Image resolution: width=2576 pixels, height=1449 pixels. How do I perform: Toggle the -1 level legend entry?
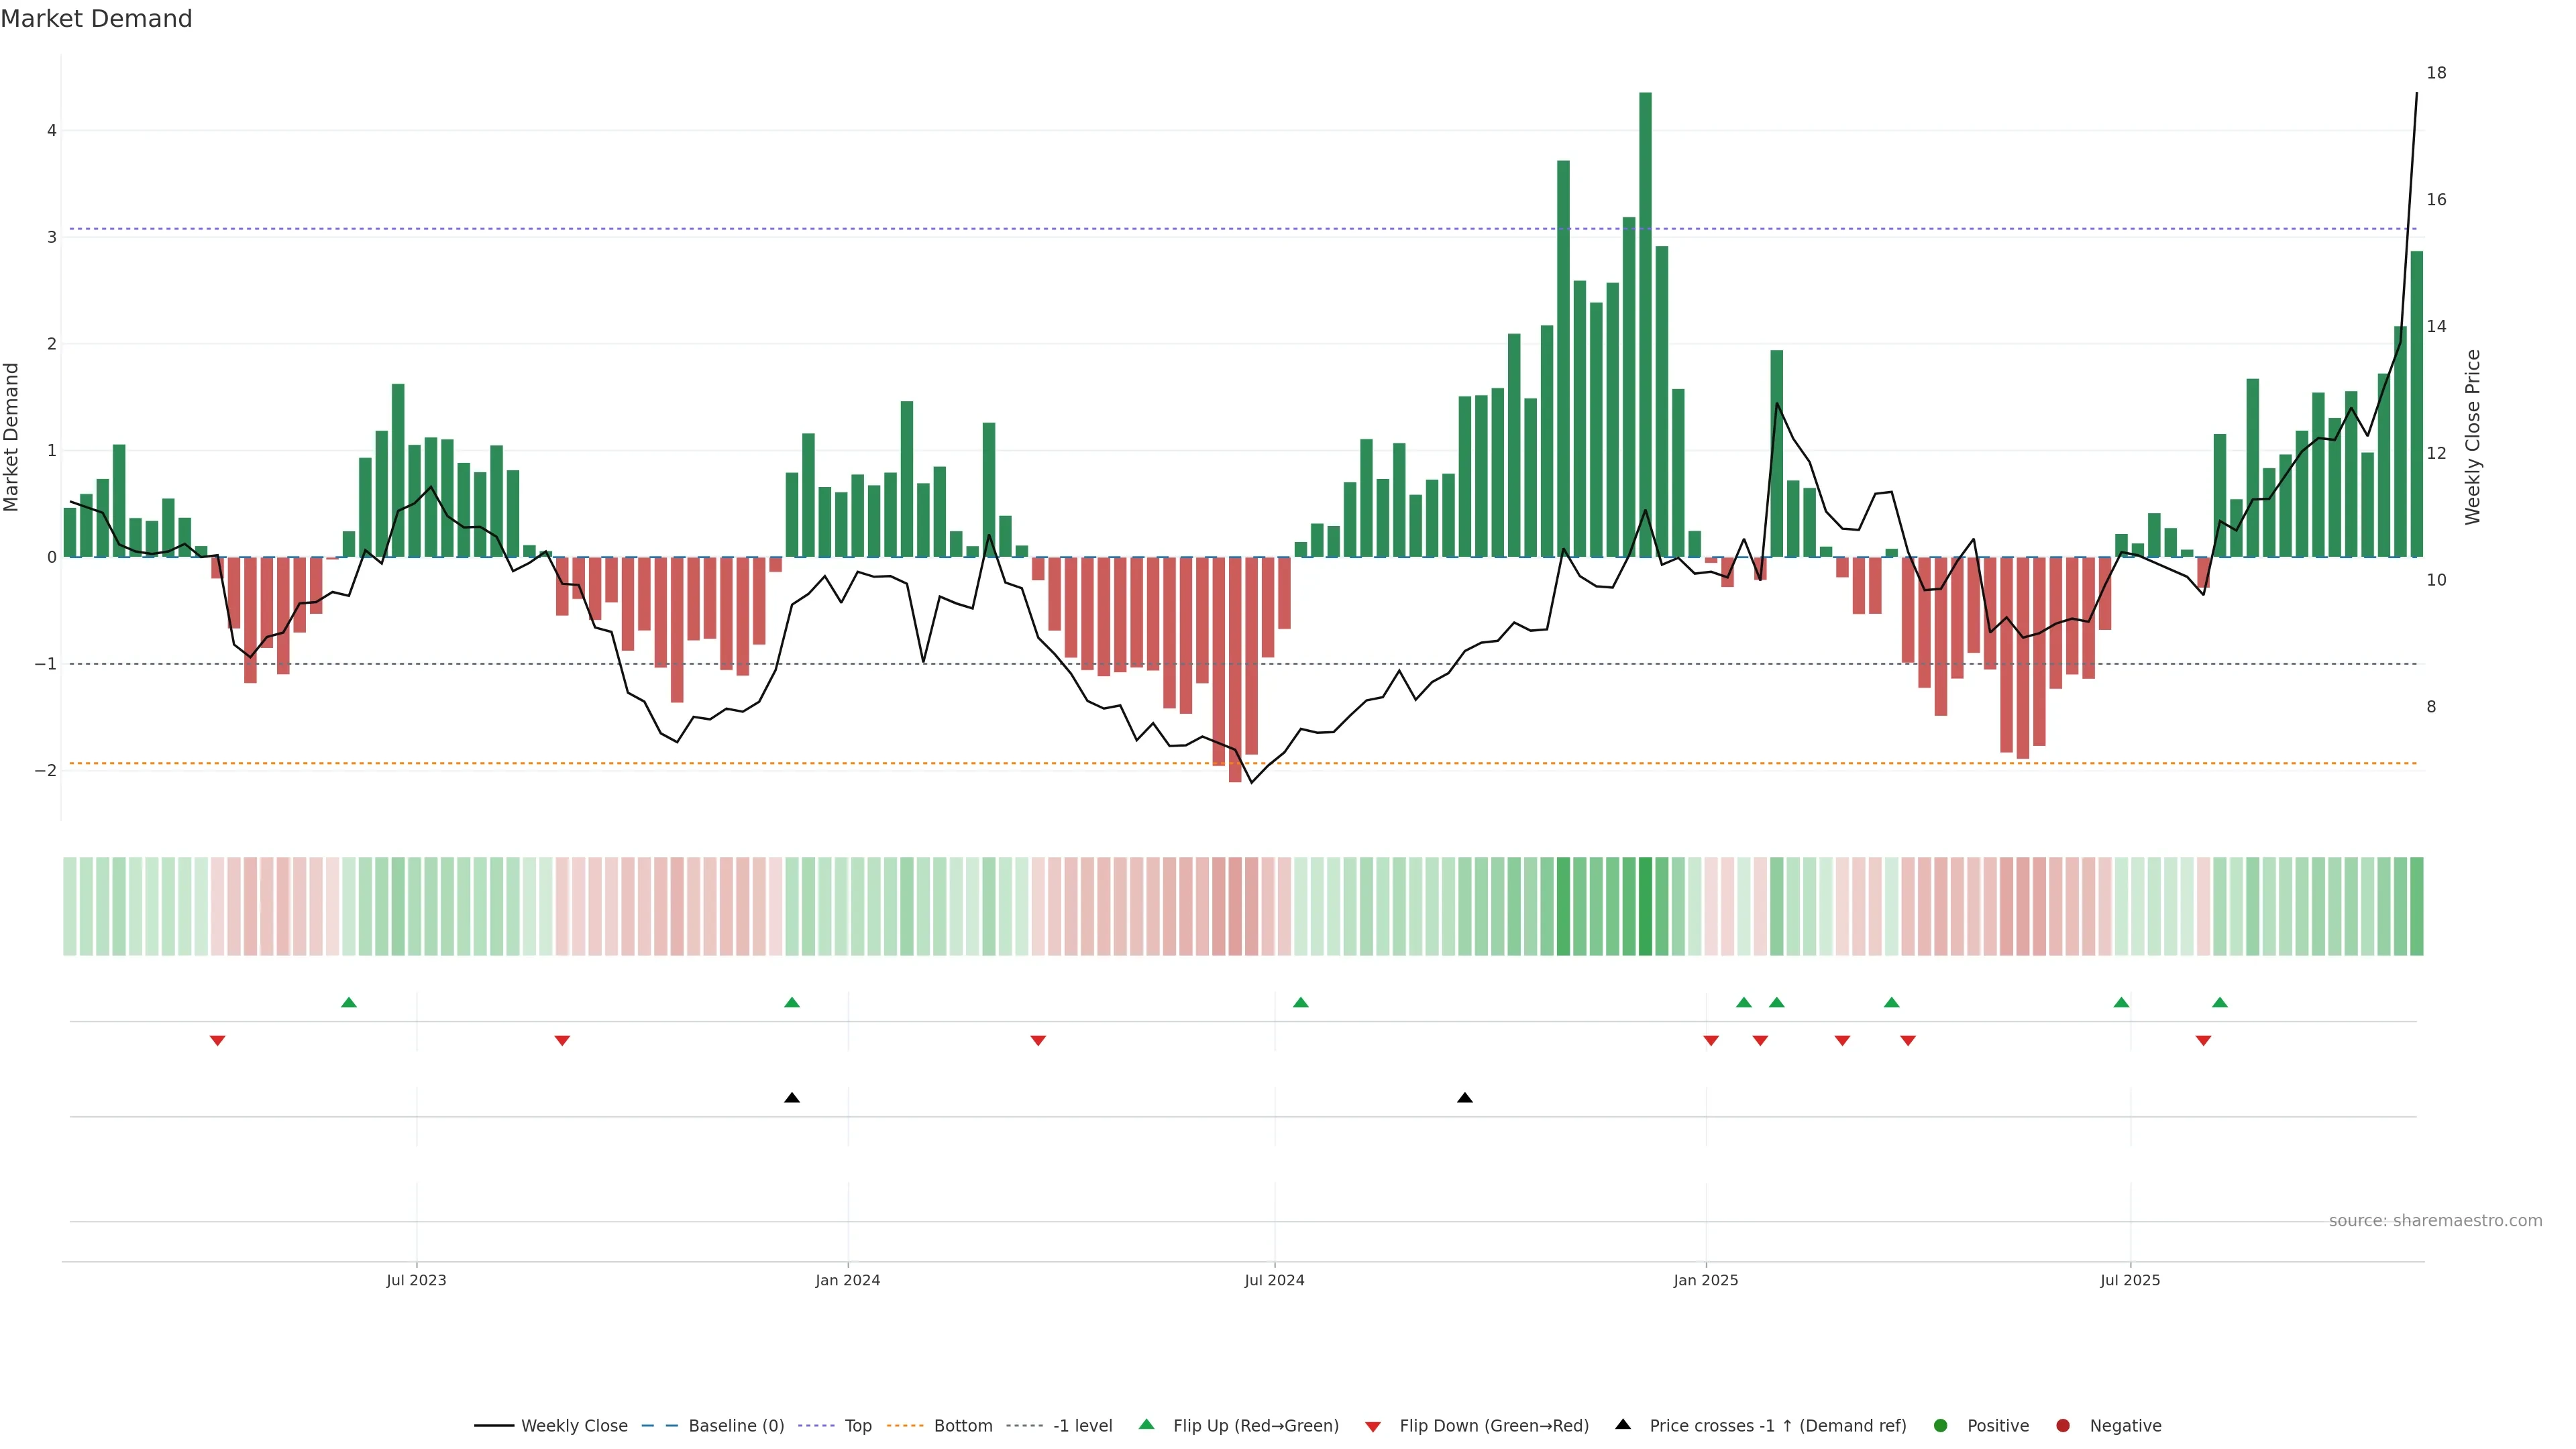tap(1082, 1425)
